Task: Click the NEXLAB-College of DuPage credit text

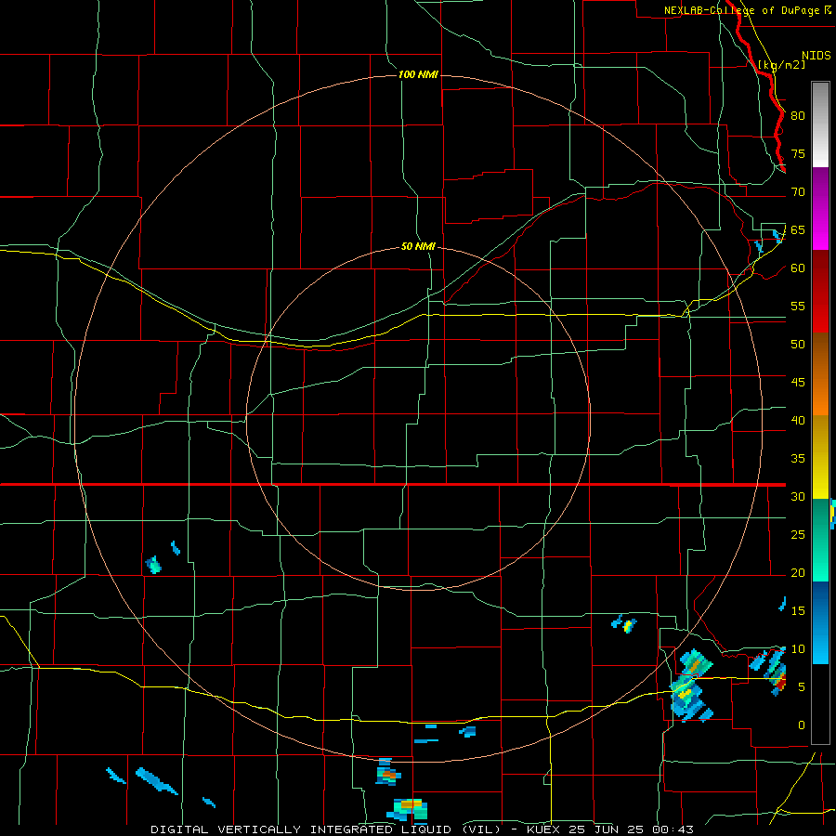Action: click(741, 10)
